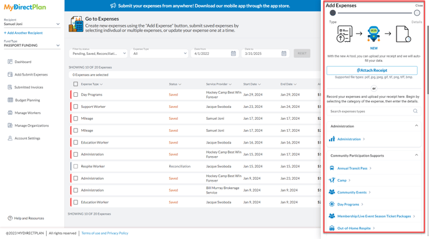The image size is (429, 239).
Task: Open Budget Planning menu item
Action: 27,100
